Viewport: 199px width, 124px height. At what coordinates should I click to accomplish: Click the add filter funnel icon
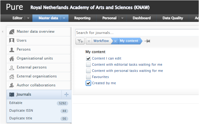coord(80,41)
